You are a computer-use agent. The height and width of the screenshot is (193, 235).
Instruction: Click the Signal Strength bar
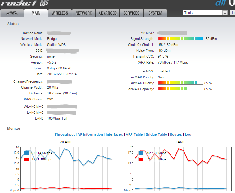(180, 38)
